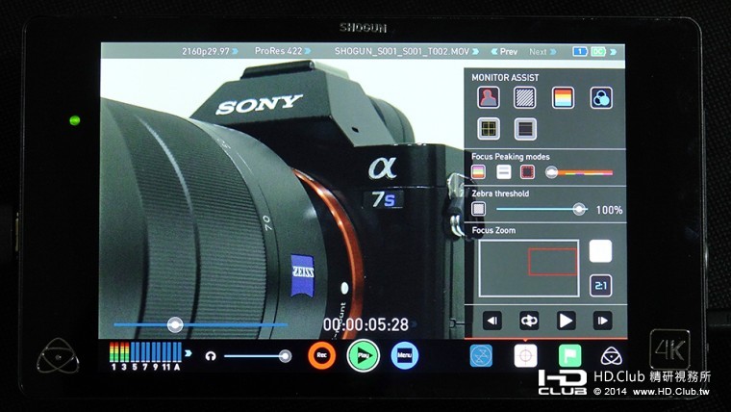Toggle the Zebra threshold checkbox

click(478, 209)
